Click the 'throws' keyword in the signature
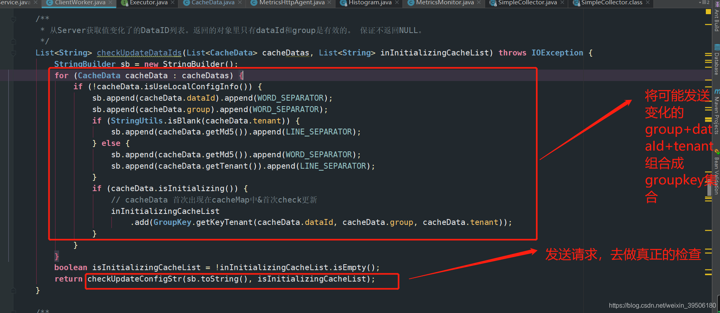720x313 pixels. tap(513, 53)
